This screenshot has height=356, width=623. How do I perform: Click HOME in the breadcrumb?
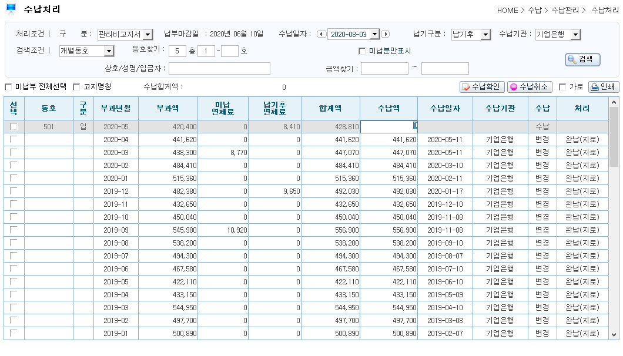click(507, 11)
